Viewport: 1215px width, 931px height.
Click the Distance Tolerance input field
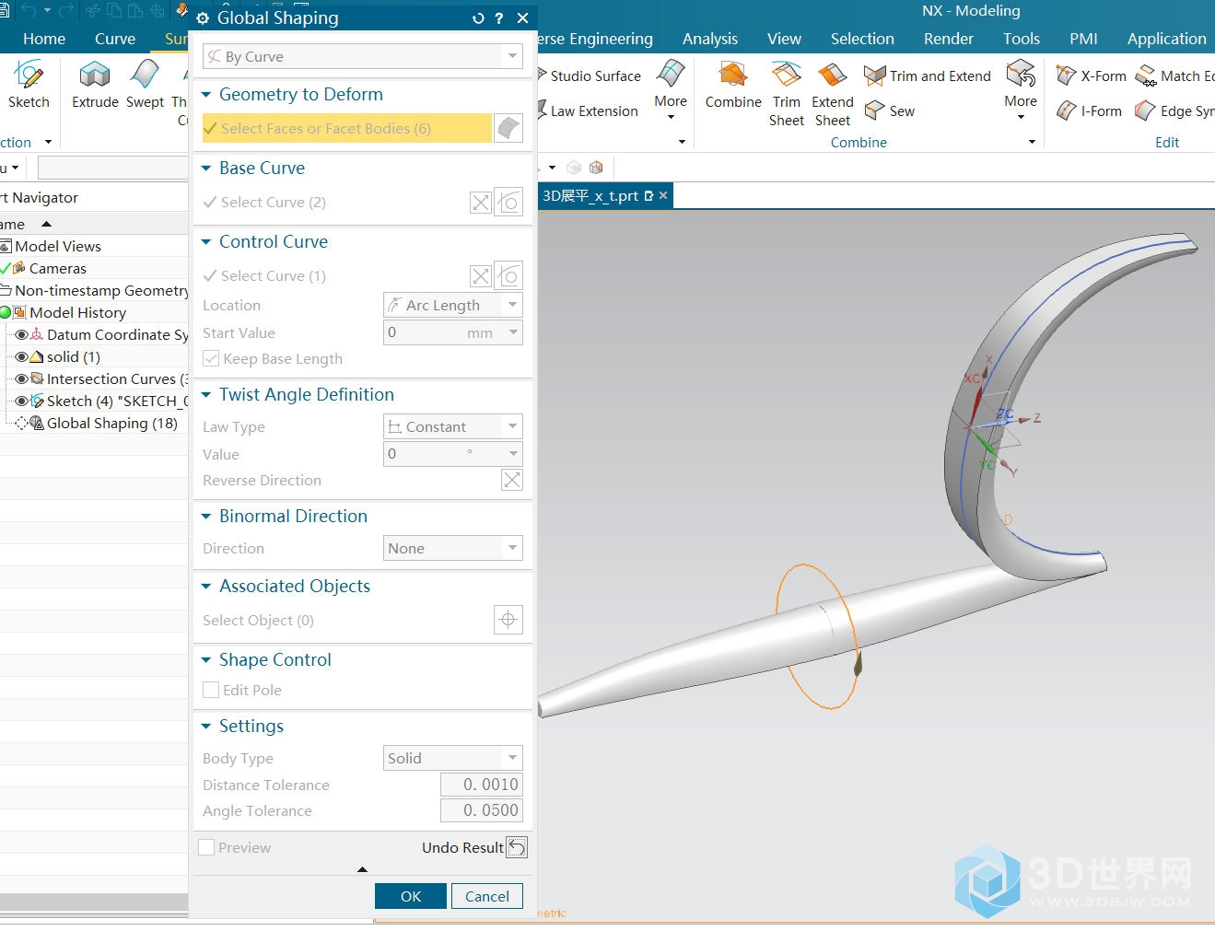click(x=481, y=785)
